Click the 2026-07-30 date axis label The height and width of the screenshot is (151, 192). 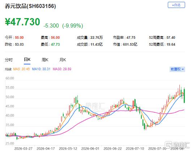point(157,148)
